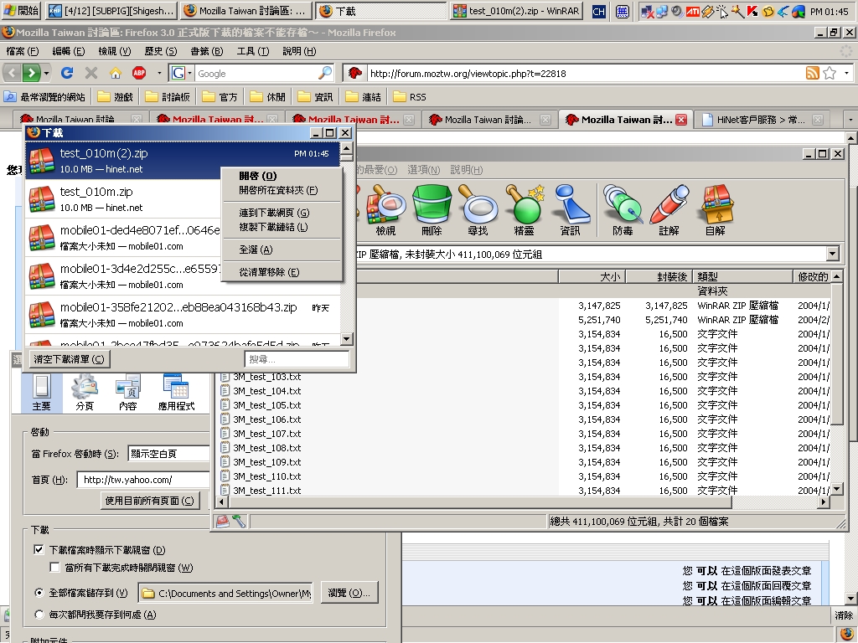This screenshot has height=643, width=858.
Task: Enable 當所有下載完成時關閉視窗 checkbox
Action: pos(54,568)
